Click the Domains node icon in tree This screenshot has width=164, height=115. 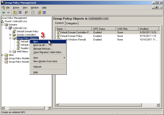pyautogui.click(x=6, y=25)
